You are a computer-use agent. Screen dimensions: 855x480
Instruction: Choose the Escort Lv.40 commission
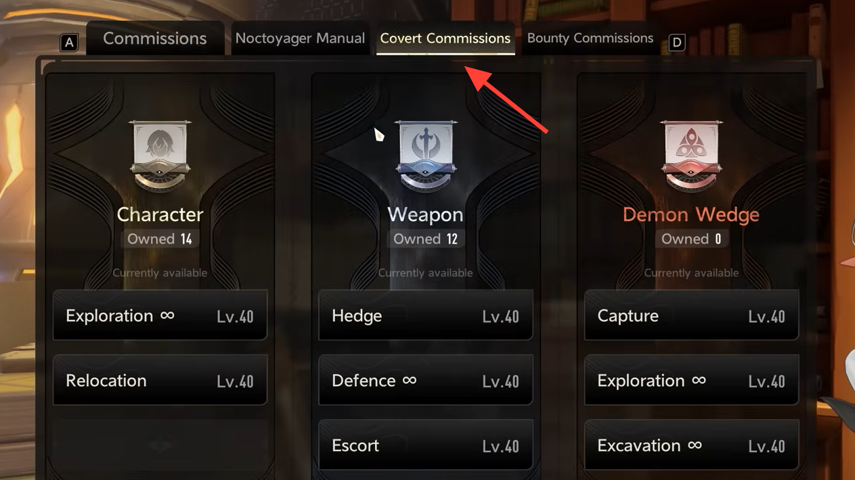tap(426, 446)
